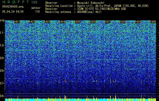This screenshot has height=101, width=159.
Task: Select the A504HB(yagi 4el) antenna text
Action: click(89, 12)
